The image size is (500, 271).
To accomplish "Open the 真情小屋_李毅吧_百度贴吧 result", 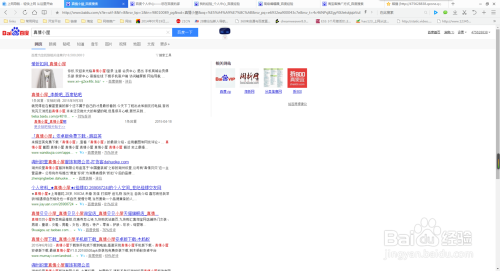I will click(56, 94).
